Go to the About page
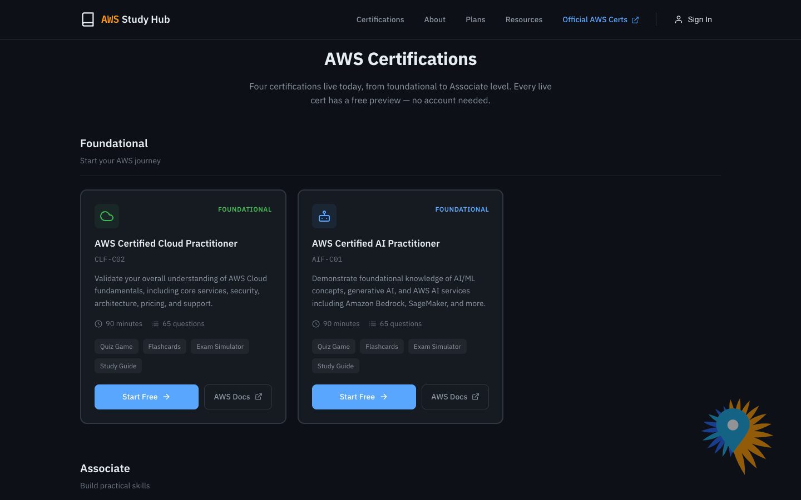Screen dimensions: 801x500 (x=435, y=19)
